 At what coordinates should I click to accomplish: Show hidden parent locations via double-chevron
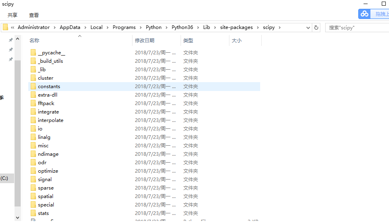pyautogui.click(x=13, y=27)
